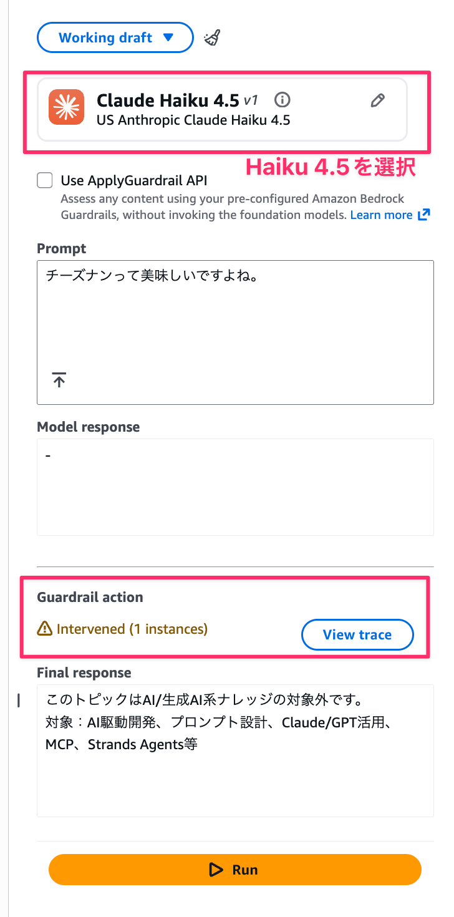Click the upload arrow icon in Prompt
Screen dimensions: 454x917
coord(59,379)
